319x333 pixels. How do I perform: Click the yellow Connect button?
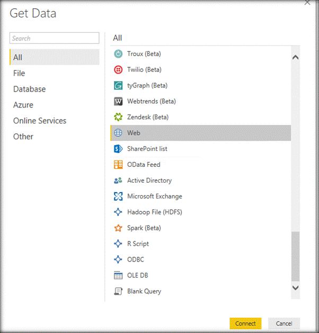(x=245, y=323)
